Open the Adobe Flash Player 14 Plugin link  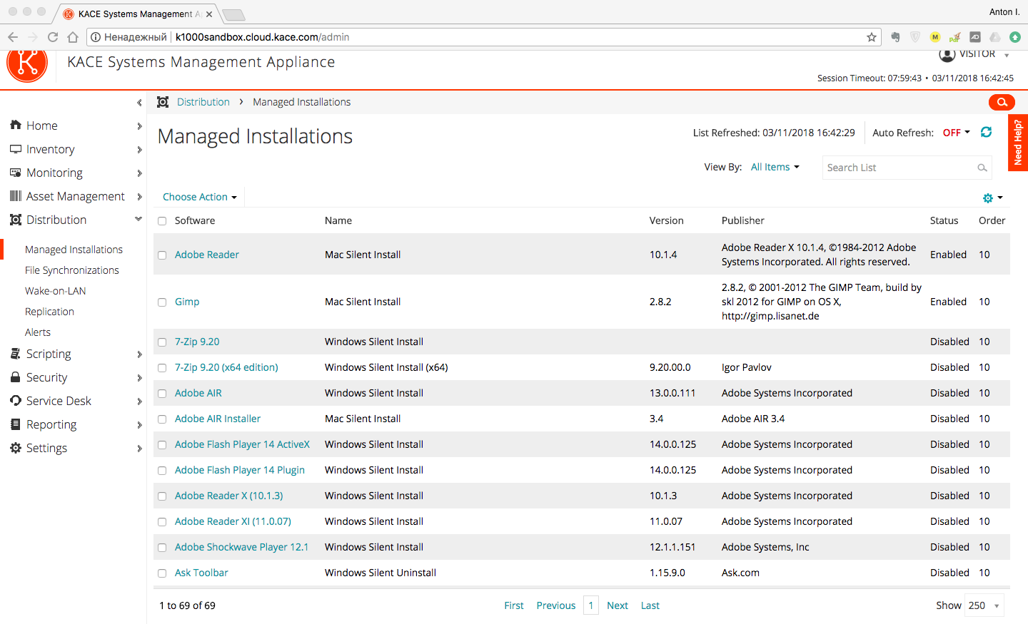click(x=240, y=470)
